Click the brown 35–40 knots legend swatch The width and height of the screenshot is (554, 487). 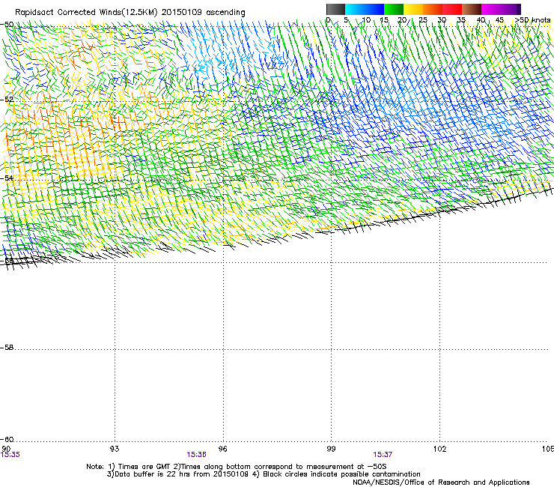pos(472,9)
